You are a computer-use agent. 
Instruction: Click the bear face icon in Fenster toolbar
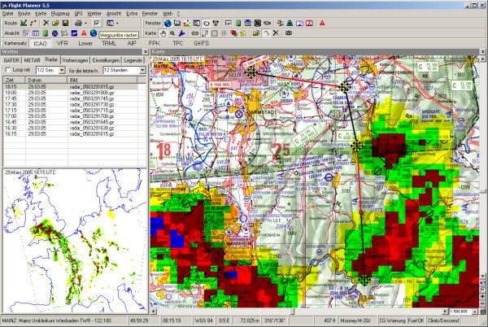tap(216, 23)
